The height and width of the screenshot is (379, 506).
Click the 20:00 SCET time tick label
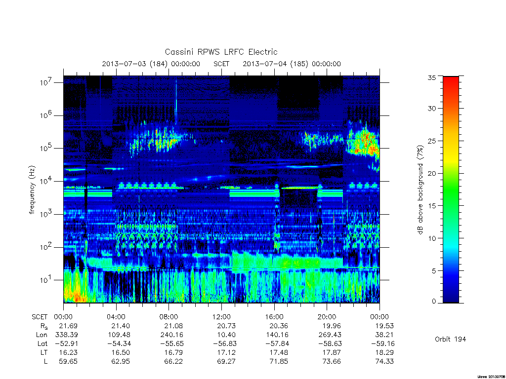tap(327, 317)
